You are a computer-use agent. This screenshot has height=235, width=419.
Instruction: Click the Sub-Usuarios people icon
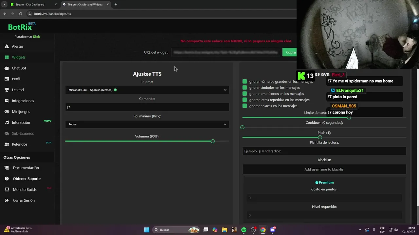(x=7, y=133)
